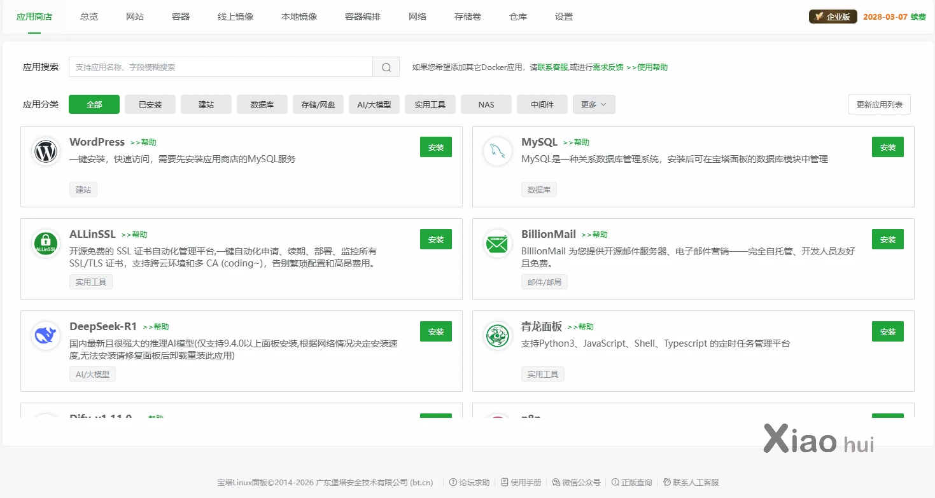Select the AI/大模型 category filter
This screenshot has width=935, height=498.
point(374,105)
